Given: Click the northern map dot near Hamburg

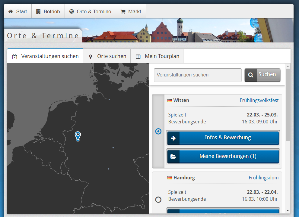Looking at the screenshot, I should (109, 99).
